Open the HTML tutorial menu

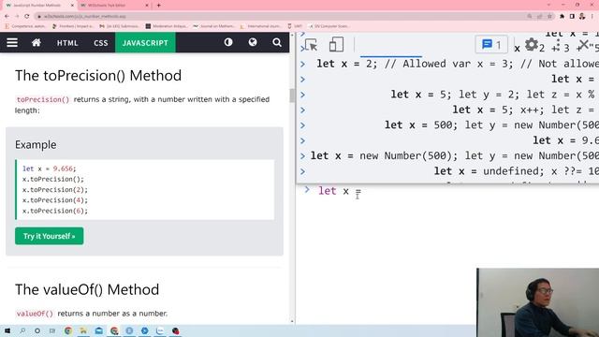tap(67, 43)
